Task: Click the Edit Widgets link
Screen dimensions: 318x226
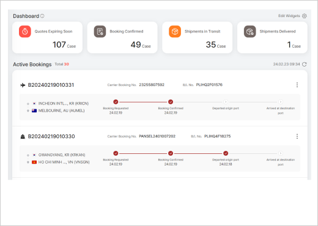Action: click(x=289, y=16)
